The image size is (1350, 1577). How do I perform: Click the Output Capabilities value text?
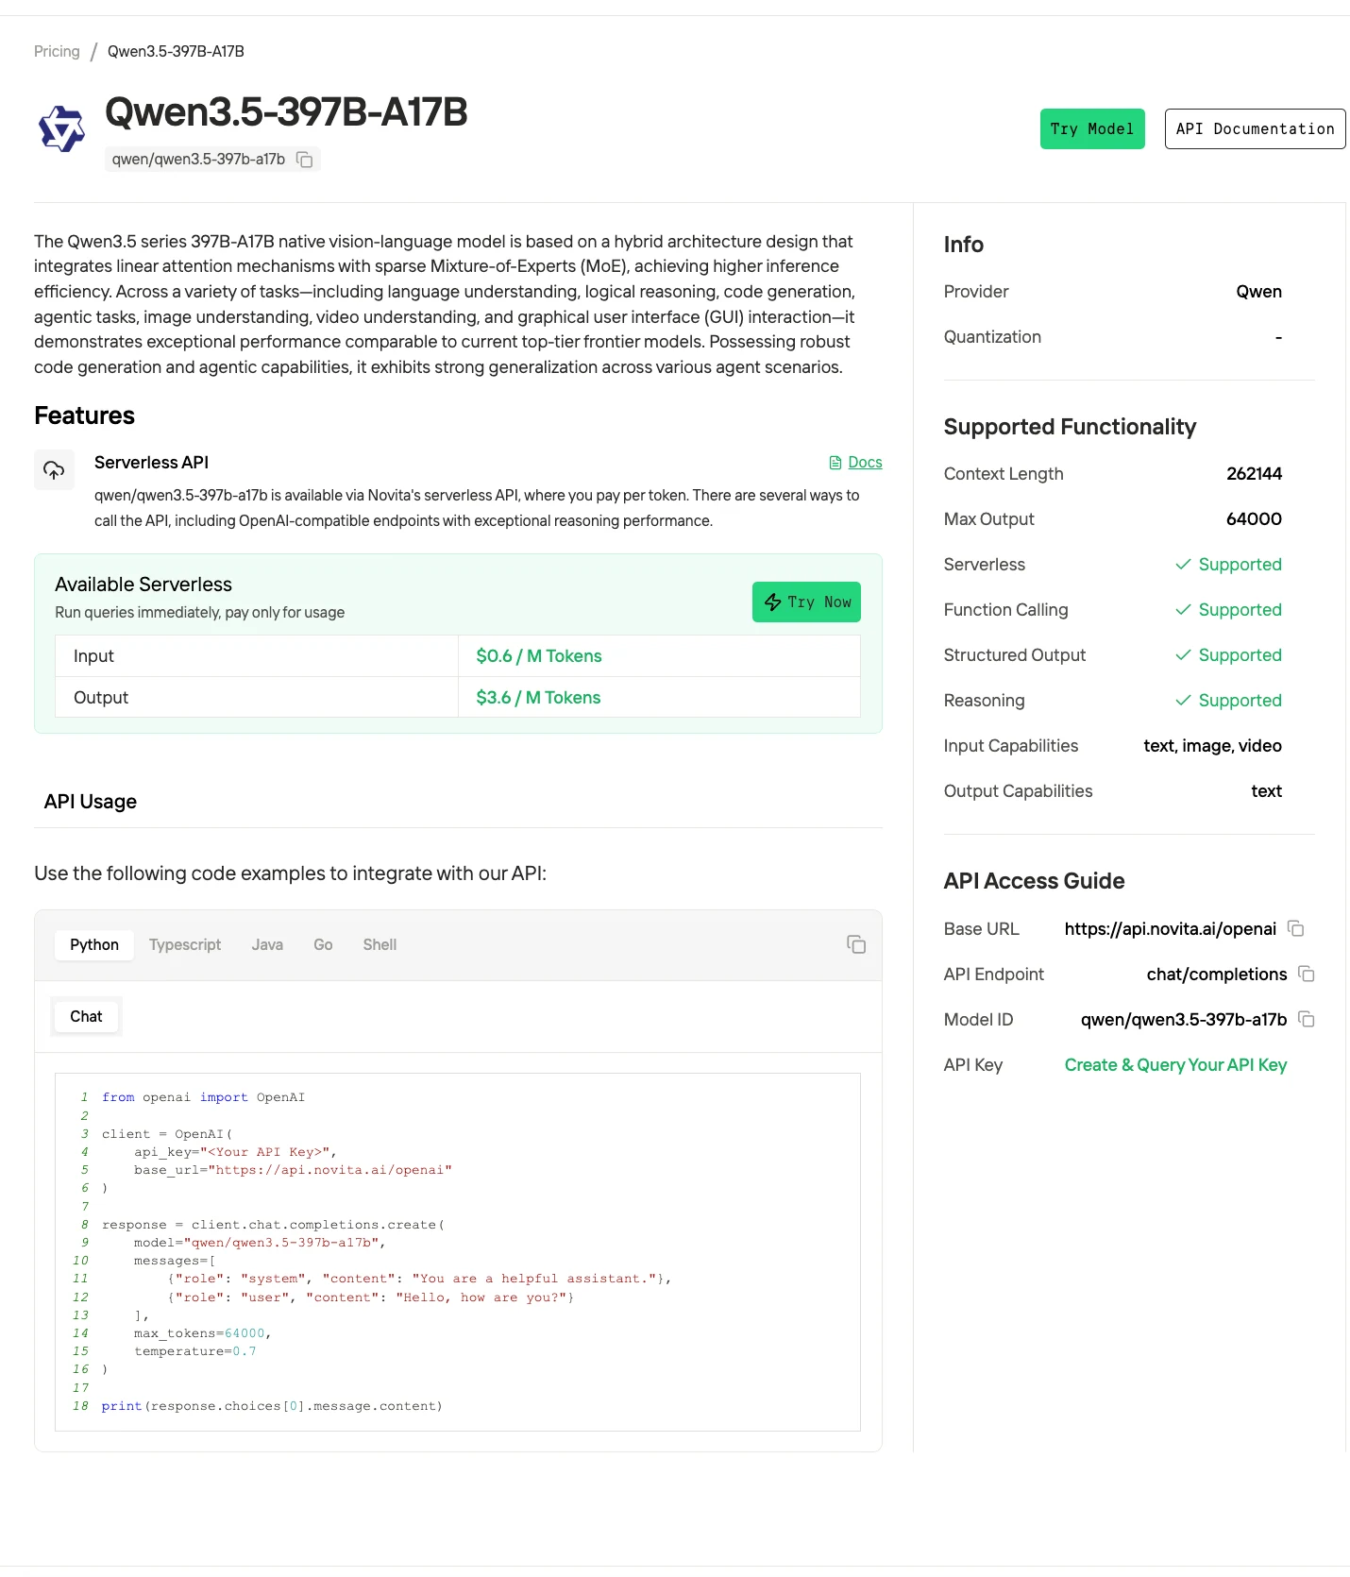click(1266, 790)
